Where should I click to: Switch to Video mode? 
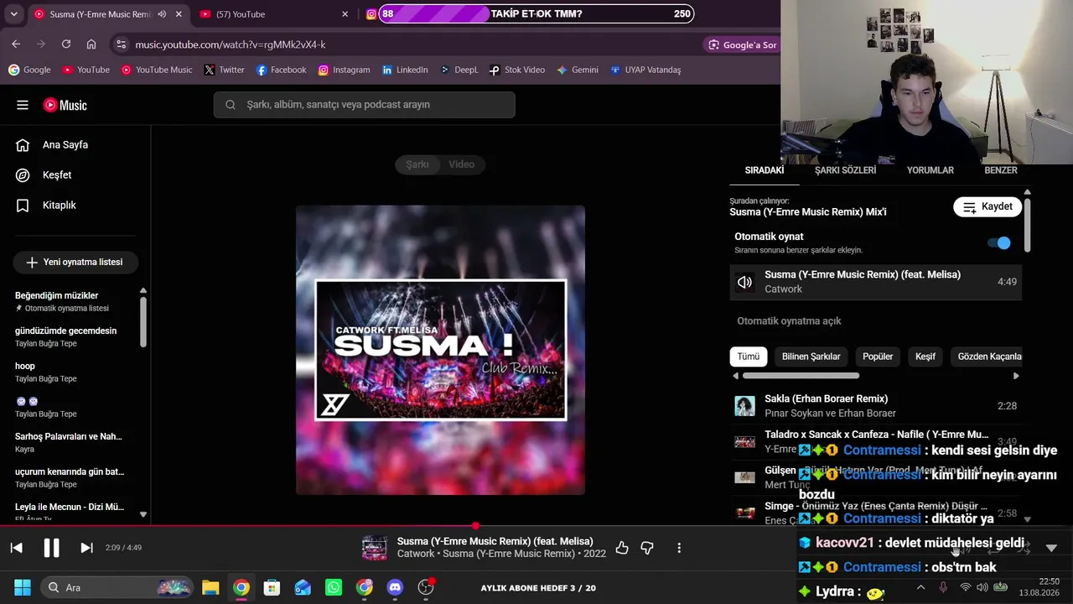(462, 164)
